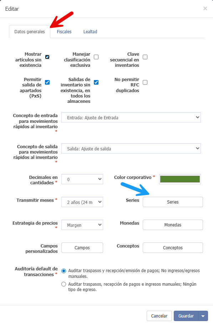Open the Concepto de entrada dropdown

(x=131, y=117)
